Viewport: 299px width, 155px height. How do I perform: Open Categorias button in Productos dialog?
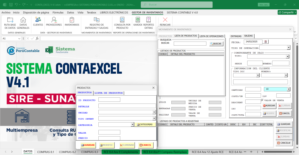[x=145, y=125]
